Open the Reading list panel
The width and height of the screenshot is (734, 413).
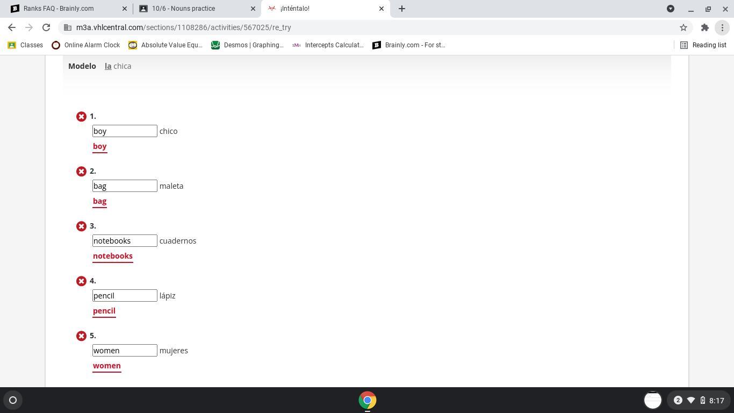point(703,45)
